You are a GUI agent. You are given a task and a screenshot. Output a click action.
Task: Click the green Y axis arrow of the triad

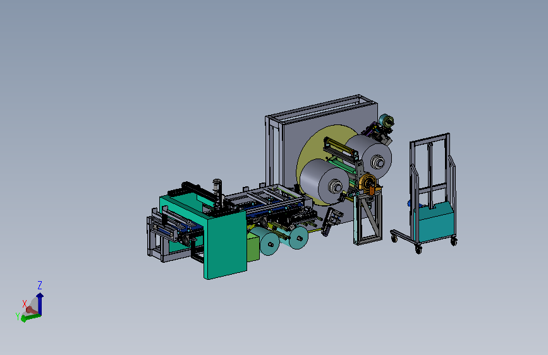(31, 318)
